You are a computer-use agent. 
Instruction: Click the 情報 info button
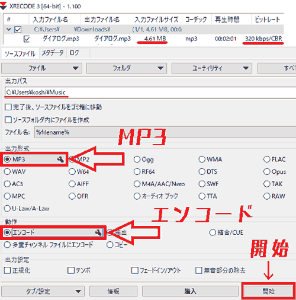pyautogui.click(x=113, y=291)
